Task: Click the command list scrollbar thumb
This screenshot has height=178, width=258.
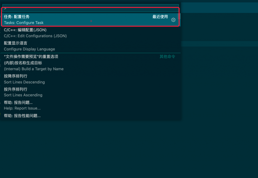Action: (179, 17)
